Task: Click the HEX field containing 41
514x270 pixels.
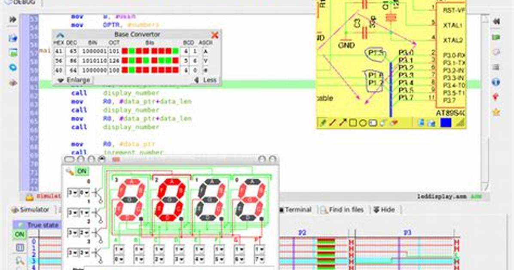Action: click(x=59, y=52)
